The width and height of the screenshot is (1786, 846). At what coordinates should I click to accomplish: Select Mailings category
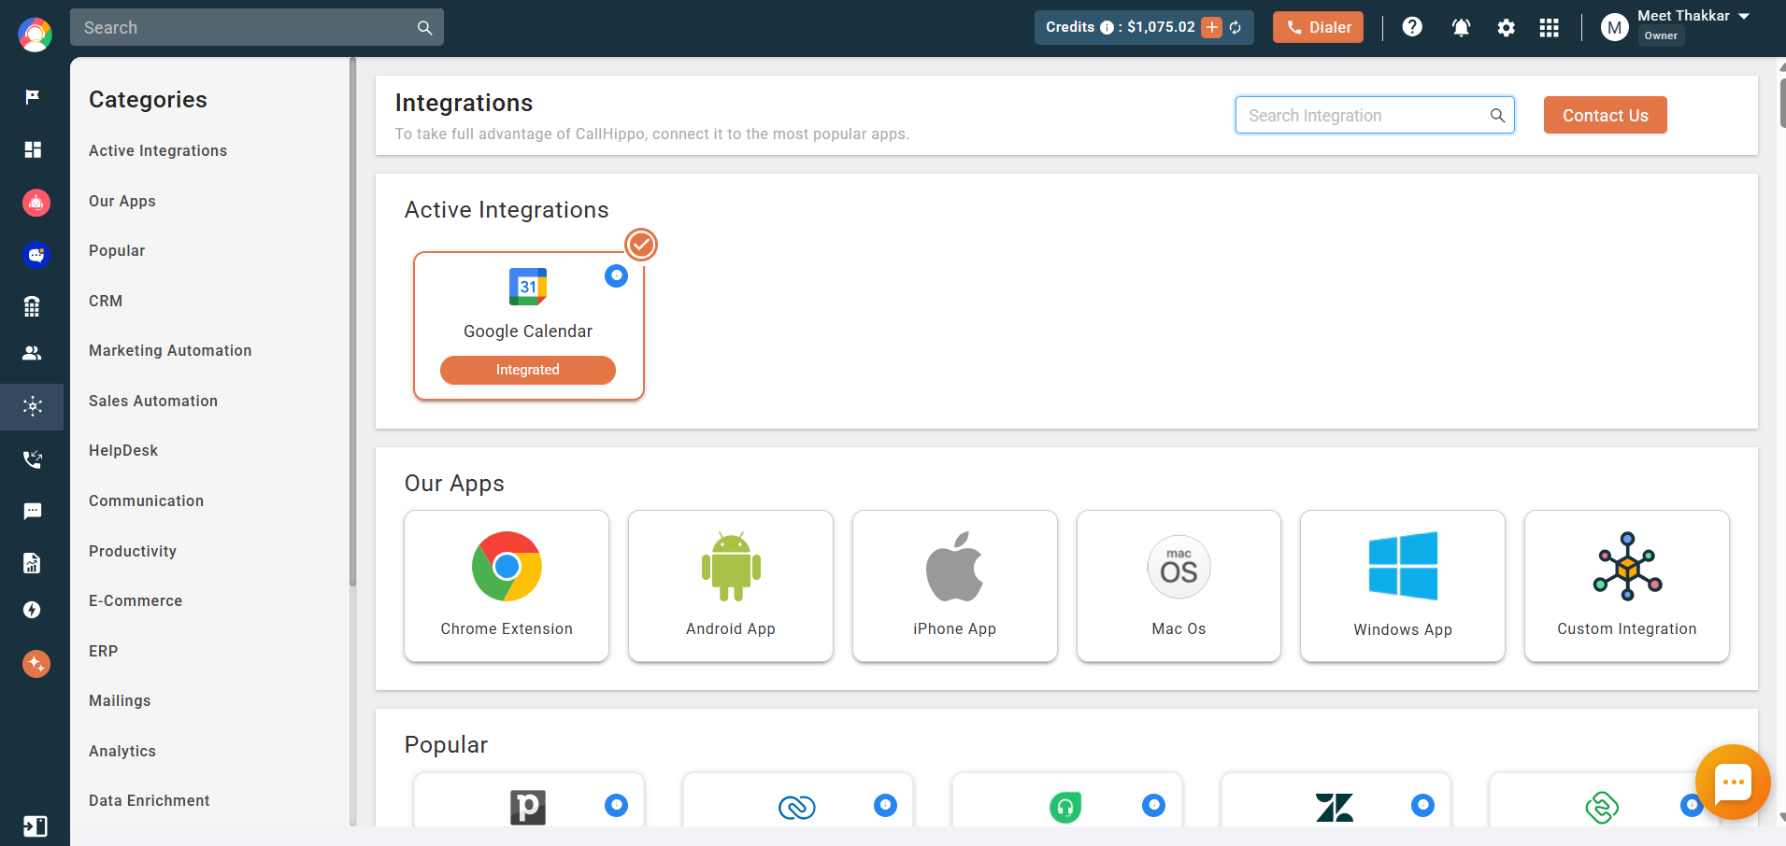(120, 701)
